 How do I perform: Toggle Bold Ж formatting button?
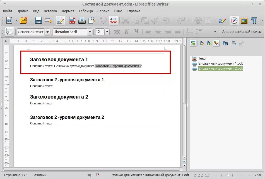point(117,32)
